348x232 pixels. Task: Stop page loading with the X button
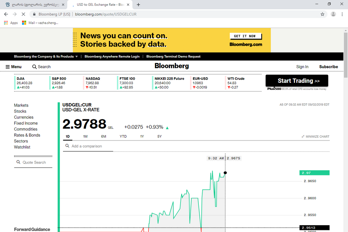click(23, 14)
